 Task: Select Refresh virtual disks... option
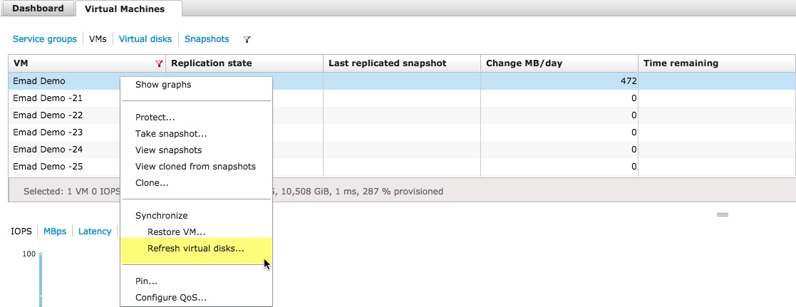(x=195, y=248)
